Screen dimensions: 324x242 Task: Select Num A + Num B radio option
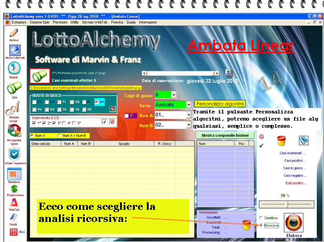pos(59,136)
